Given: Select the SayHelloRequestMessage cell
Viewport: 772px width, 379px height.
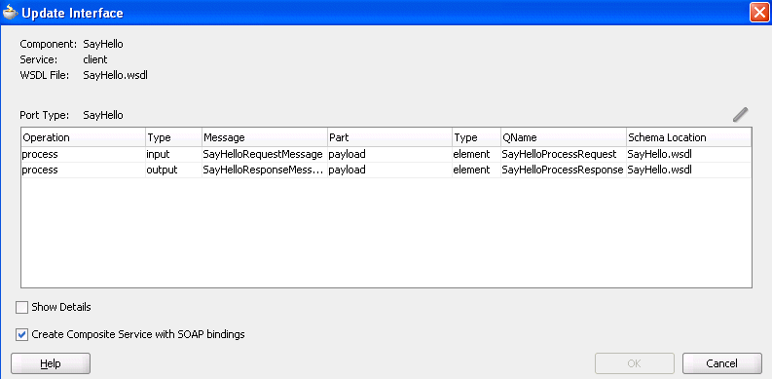Looking at the screenshot, I should coord(265,154).
